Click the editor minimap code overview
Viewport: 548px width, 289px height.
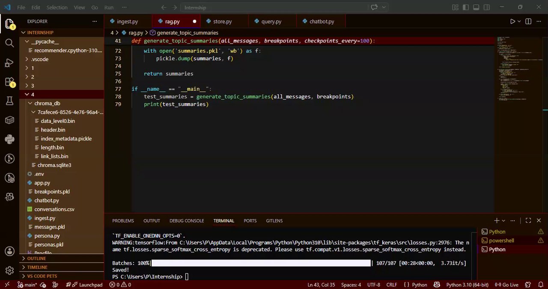coord(517,69)
